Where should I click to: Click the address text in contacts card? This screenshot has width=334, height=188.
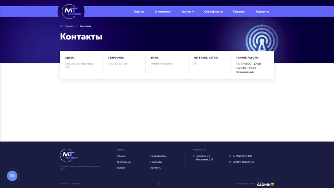(79, 65)
